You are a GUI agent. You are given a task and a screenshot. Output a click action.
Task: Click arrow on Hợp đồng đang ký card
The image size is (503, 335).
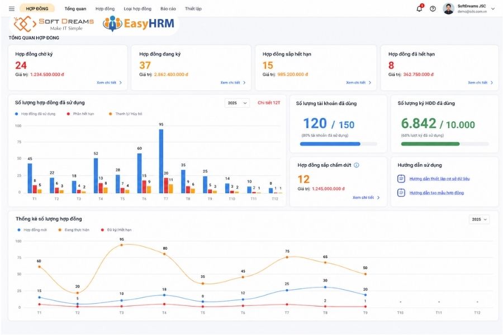pyautogui.click(x=244, y=83)
